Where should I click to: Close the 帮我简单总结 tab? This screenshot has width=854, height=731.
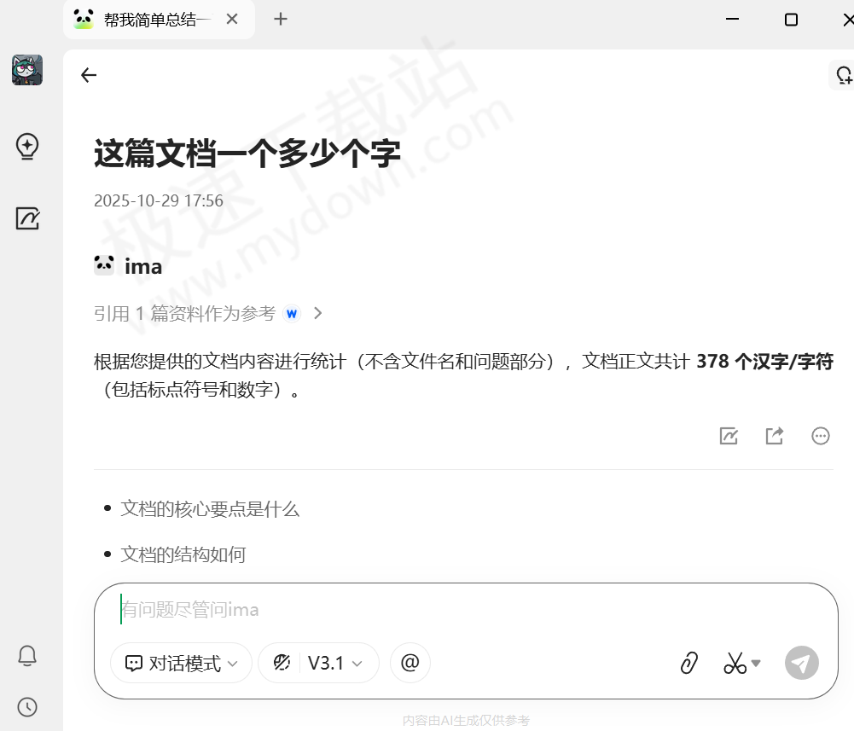(232, 19)
